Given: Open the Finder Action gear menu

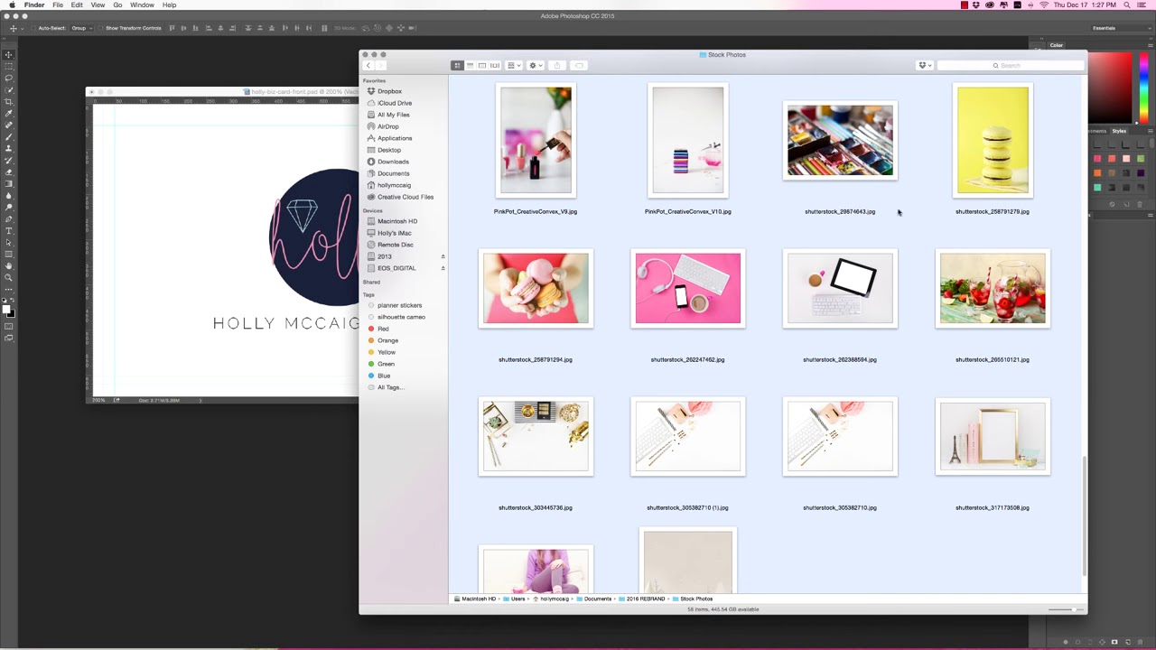Looking at the screenshot, I should click(535, 65).
